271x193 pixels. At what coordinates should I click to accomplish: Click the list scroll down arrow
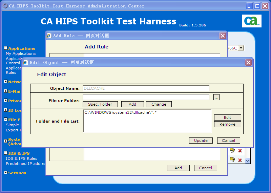coord(247,160)
